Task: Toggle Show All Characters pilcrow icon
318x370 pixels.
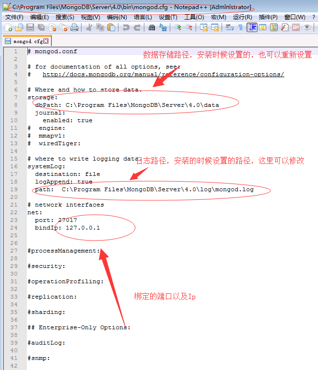Action: click(240, 28)
